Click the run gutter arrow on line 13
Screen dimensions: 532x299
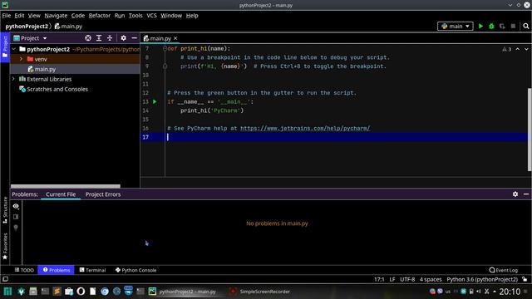coord(155,101)
